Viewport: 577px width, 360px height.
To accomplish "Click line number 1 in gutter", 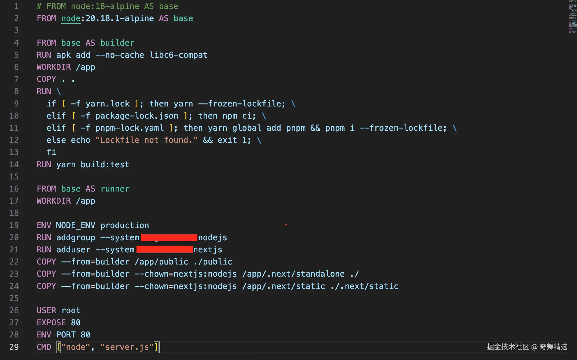I will 16,6.
